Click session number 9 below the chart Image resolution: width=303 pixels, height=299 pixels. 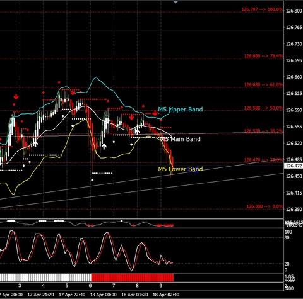pyautogui.click(x=161, y=286)
